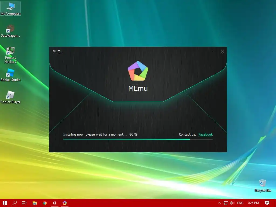Screen dimensions: 276x207
Task: Open the 7:26 PM clock flyout
Action: 253,203
